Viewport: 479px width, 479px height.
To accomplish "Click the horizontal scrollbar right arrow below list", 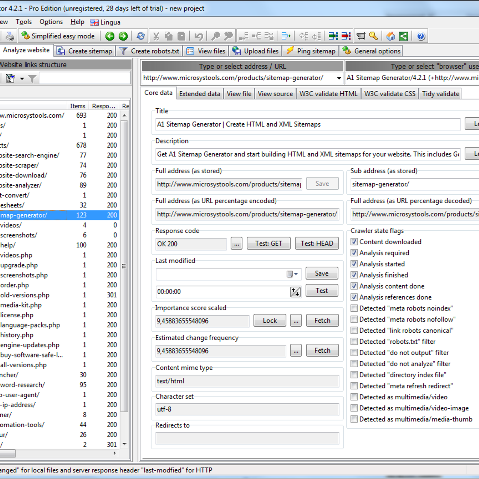I will (x=115, y=453).
